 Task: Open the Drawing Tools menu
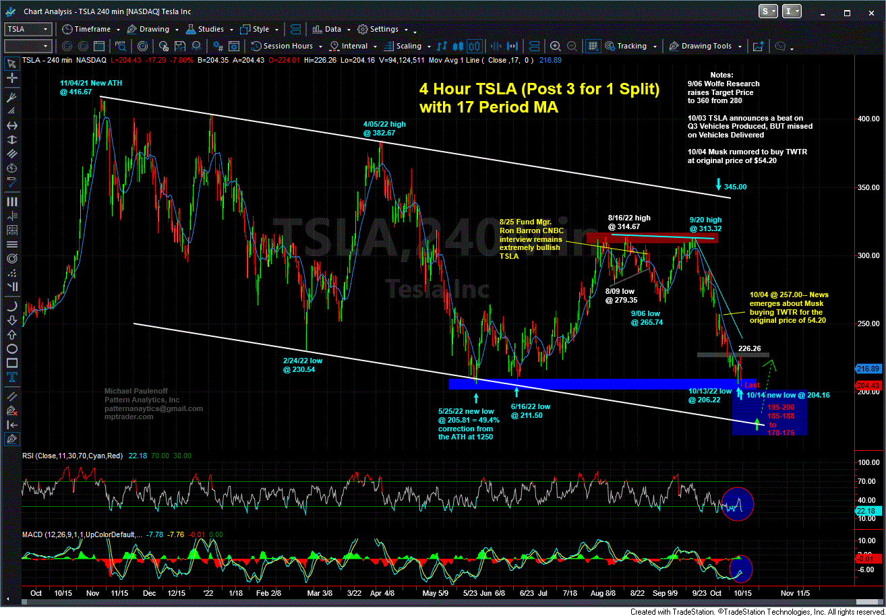pyautogui.click(x=705, y=47)
